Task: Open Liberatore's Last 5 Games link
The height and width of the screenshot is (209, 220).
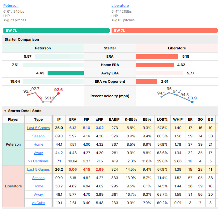Action: [x=38, y=169]
